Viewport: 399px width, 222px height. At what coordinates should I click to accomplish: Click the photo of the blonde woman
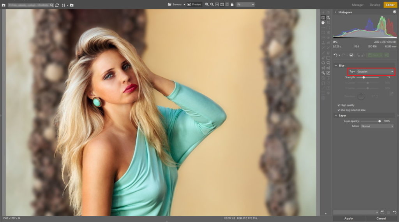point(161,112)
